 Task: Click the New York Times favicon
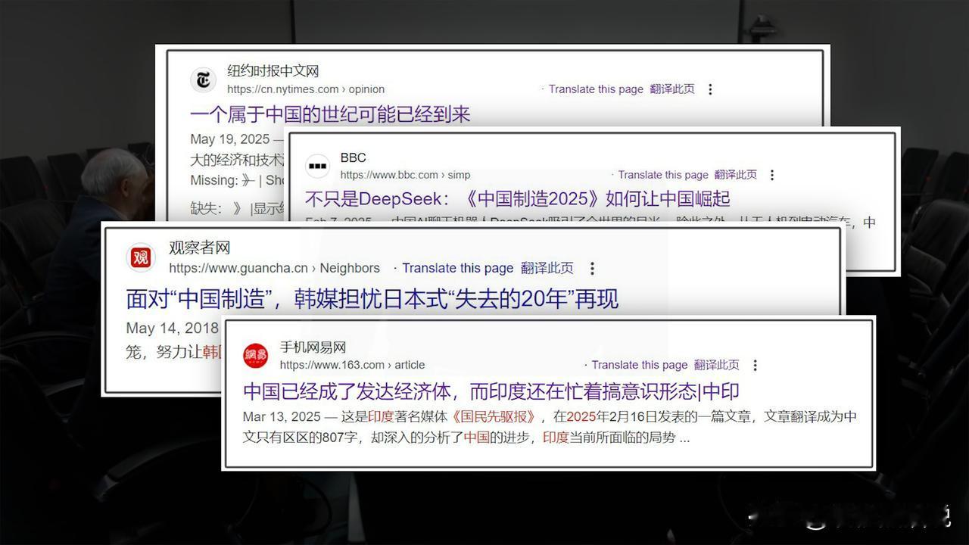click(x=203, y=79)
